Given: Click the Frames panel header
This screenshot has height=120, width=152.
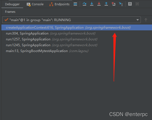Looking at the screenshot, I should tap(10, 12).
